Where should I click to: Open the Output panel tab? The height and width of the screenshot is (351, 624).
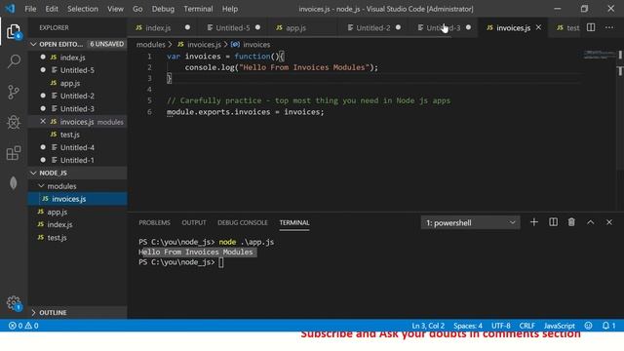point(194,223)
